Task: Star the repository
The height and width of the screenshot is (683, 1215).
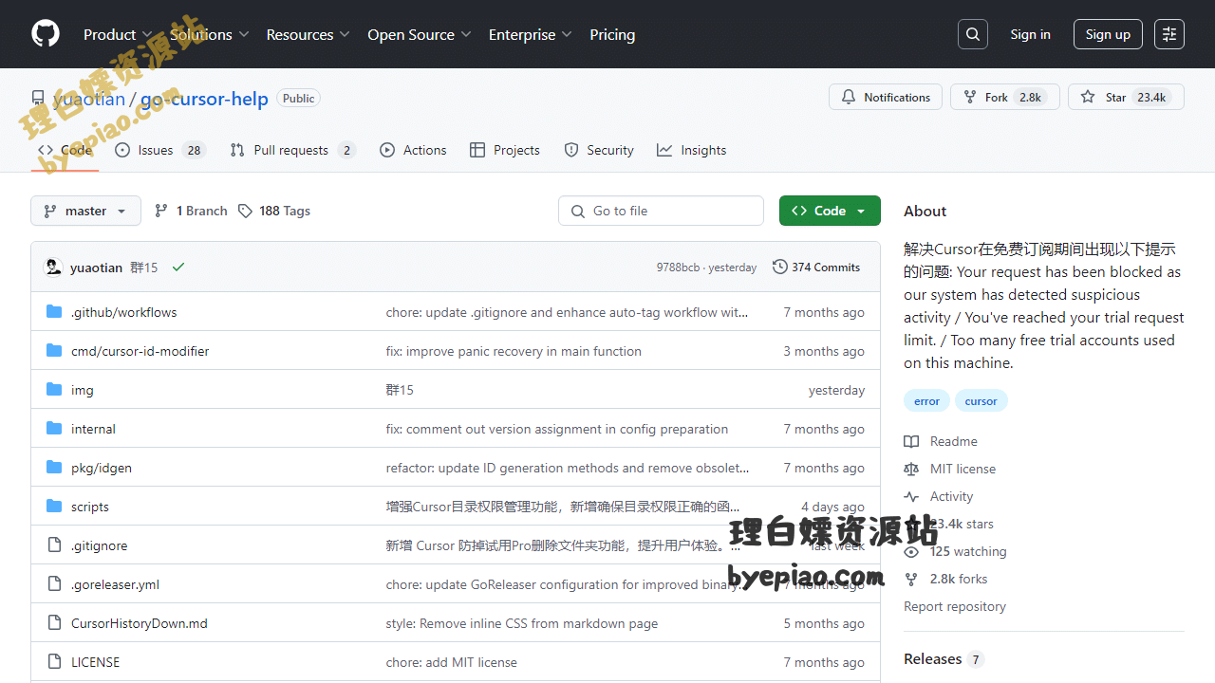Action: point(1126,97)
